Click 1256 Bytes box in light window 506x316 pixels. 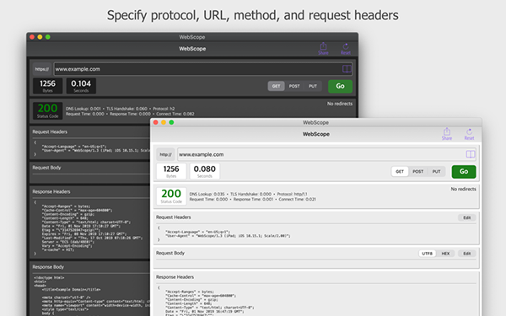coord(171,171)
